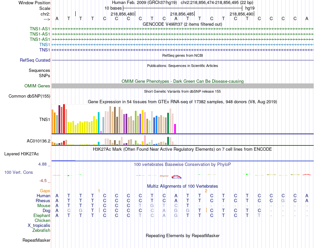Image resolution: width=314 pixels, height=248 pixels.
Task: Click the 218,856,485 position label
Action: 182,14
